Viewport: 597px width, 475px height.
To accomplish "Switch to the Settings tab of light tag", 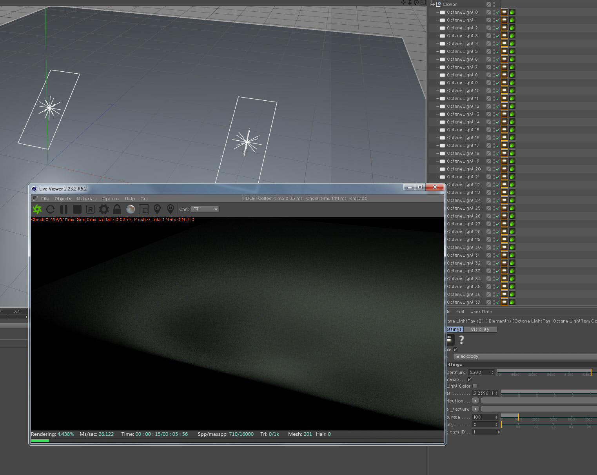I will point(455,330).
